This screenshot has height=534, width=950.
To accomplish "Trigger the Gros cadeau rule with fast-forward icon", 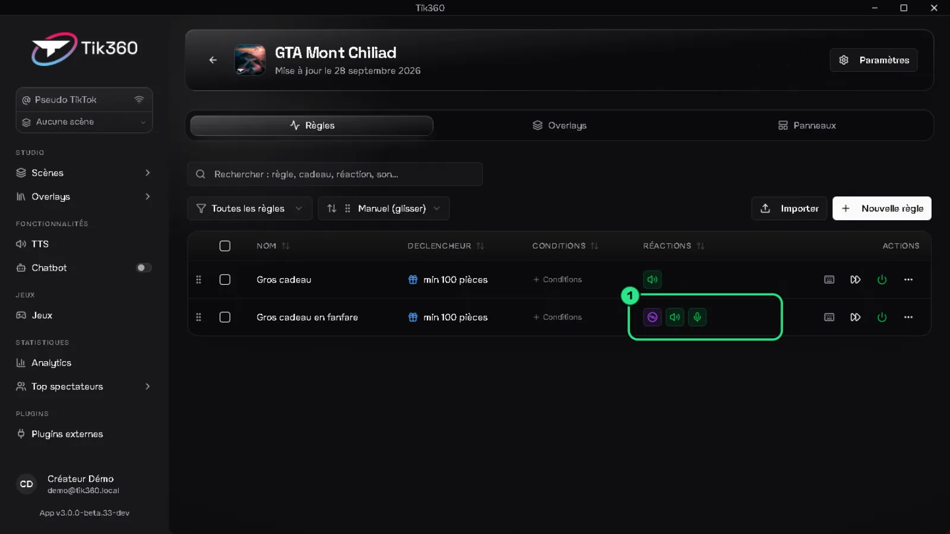I will coord(855,279).
